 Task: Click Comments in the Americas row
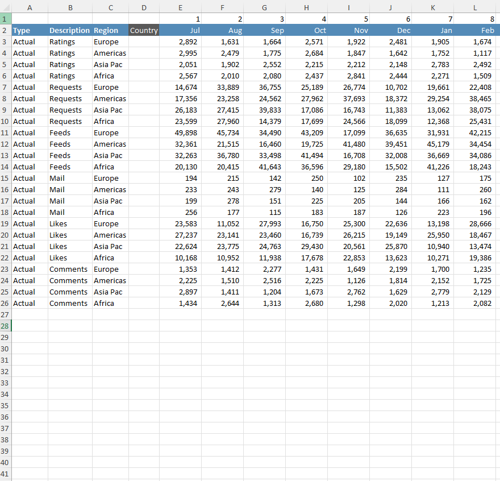pos(70,280)
